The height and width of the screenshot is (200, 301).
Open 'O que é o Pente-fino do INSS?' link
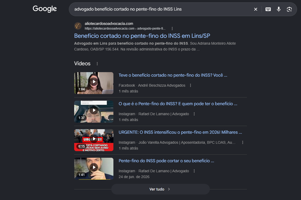click(178, 104)
